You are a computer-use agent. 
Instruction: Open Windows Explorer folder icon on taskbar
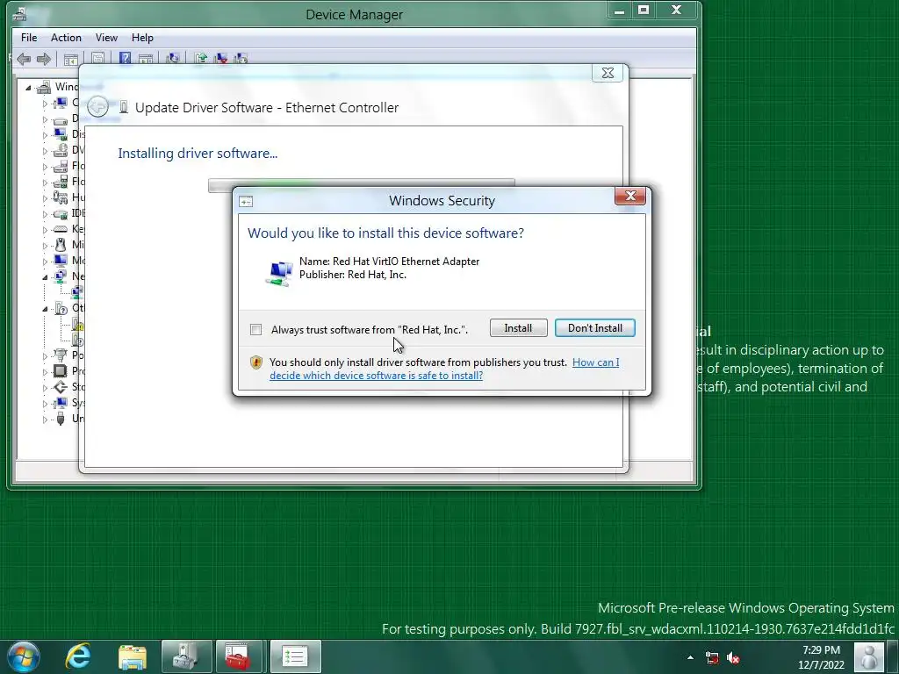tap(133, 656)
